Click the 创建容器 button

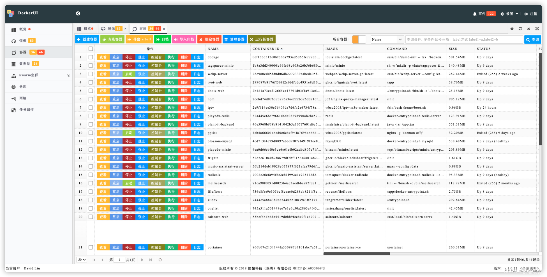[x=87, y=39]
